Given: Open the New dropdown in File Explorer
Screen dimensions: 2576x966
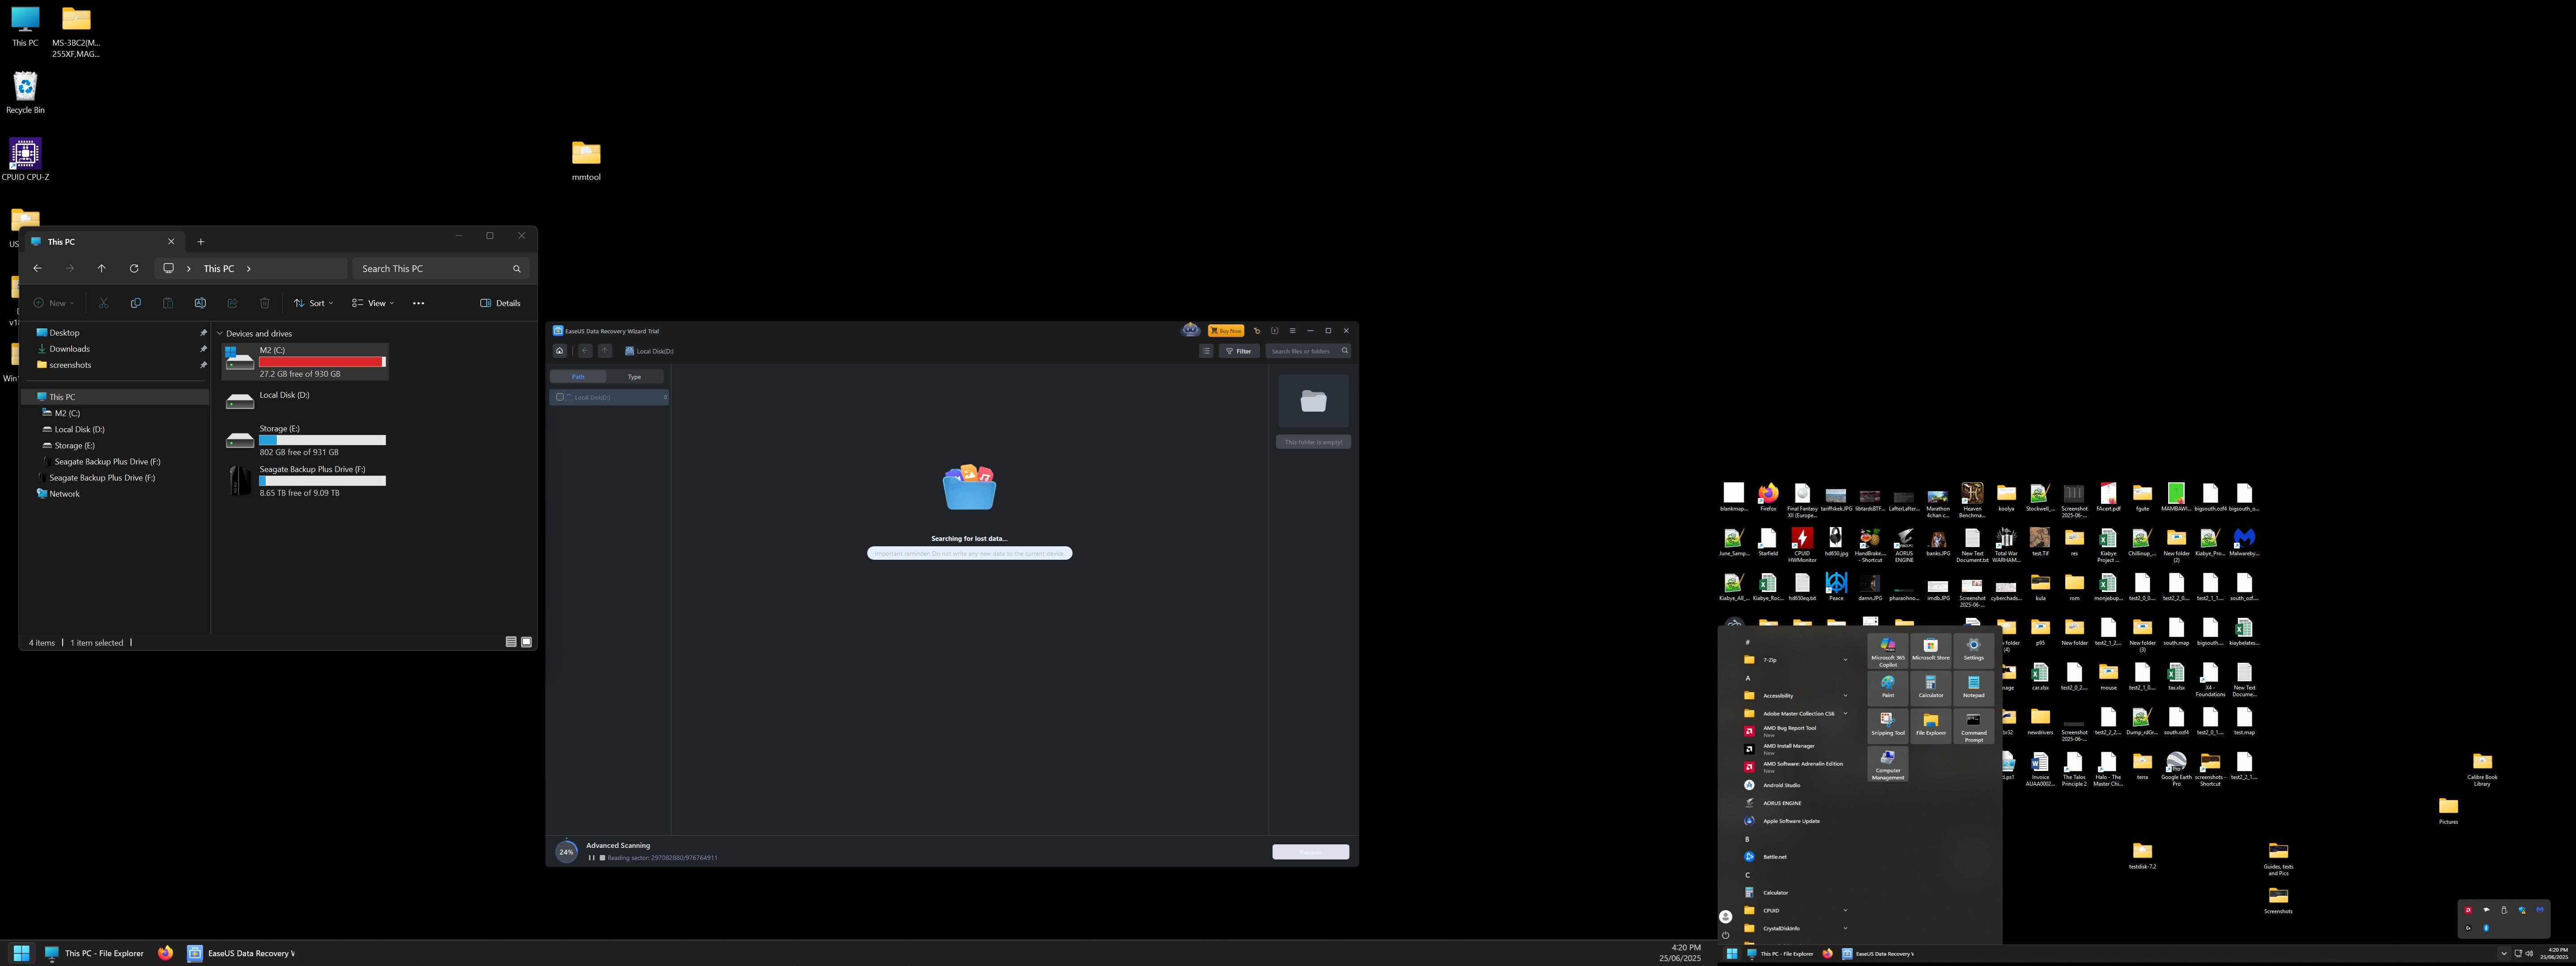Looking at the screenshot, I should [54, 303].
